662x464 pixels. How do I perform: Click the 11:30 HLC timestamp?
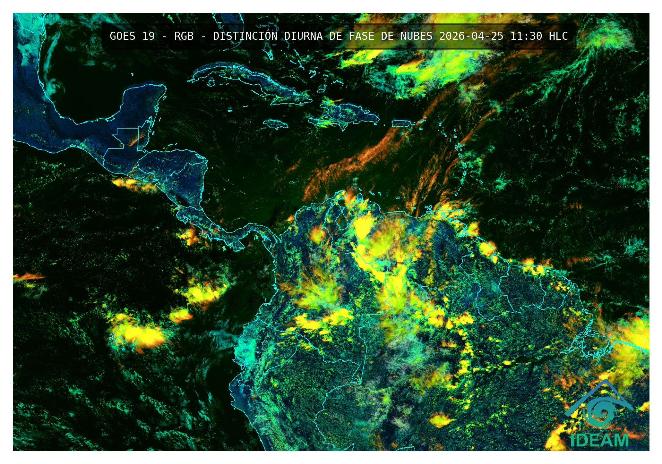(539, 36)
